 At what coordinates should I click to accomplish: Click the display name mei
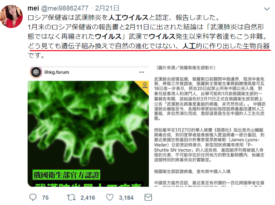click(x=33, y=8)
